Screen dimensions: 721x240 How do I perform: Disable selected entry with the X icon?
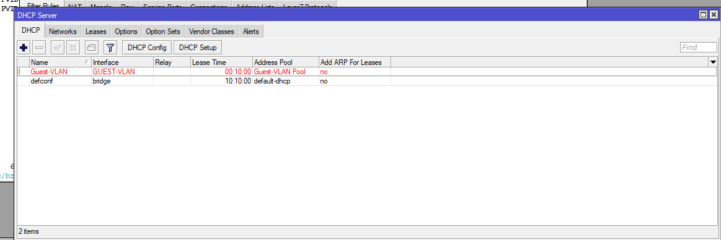(73, 47)
